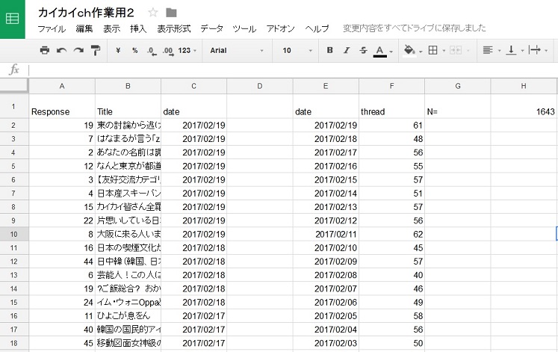The width and height of the screenshot is (558, 352).
Task: Select the paint format tool
Action: click(95, 50)
